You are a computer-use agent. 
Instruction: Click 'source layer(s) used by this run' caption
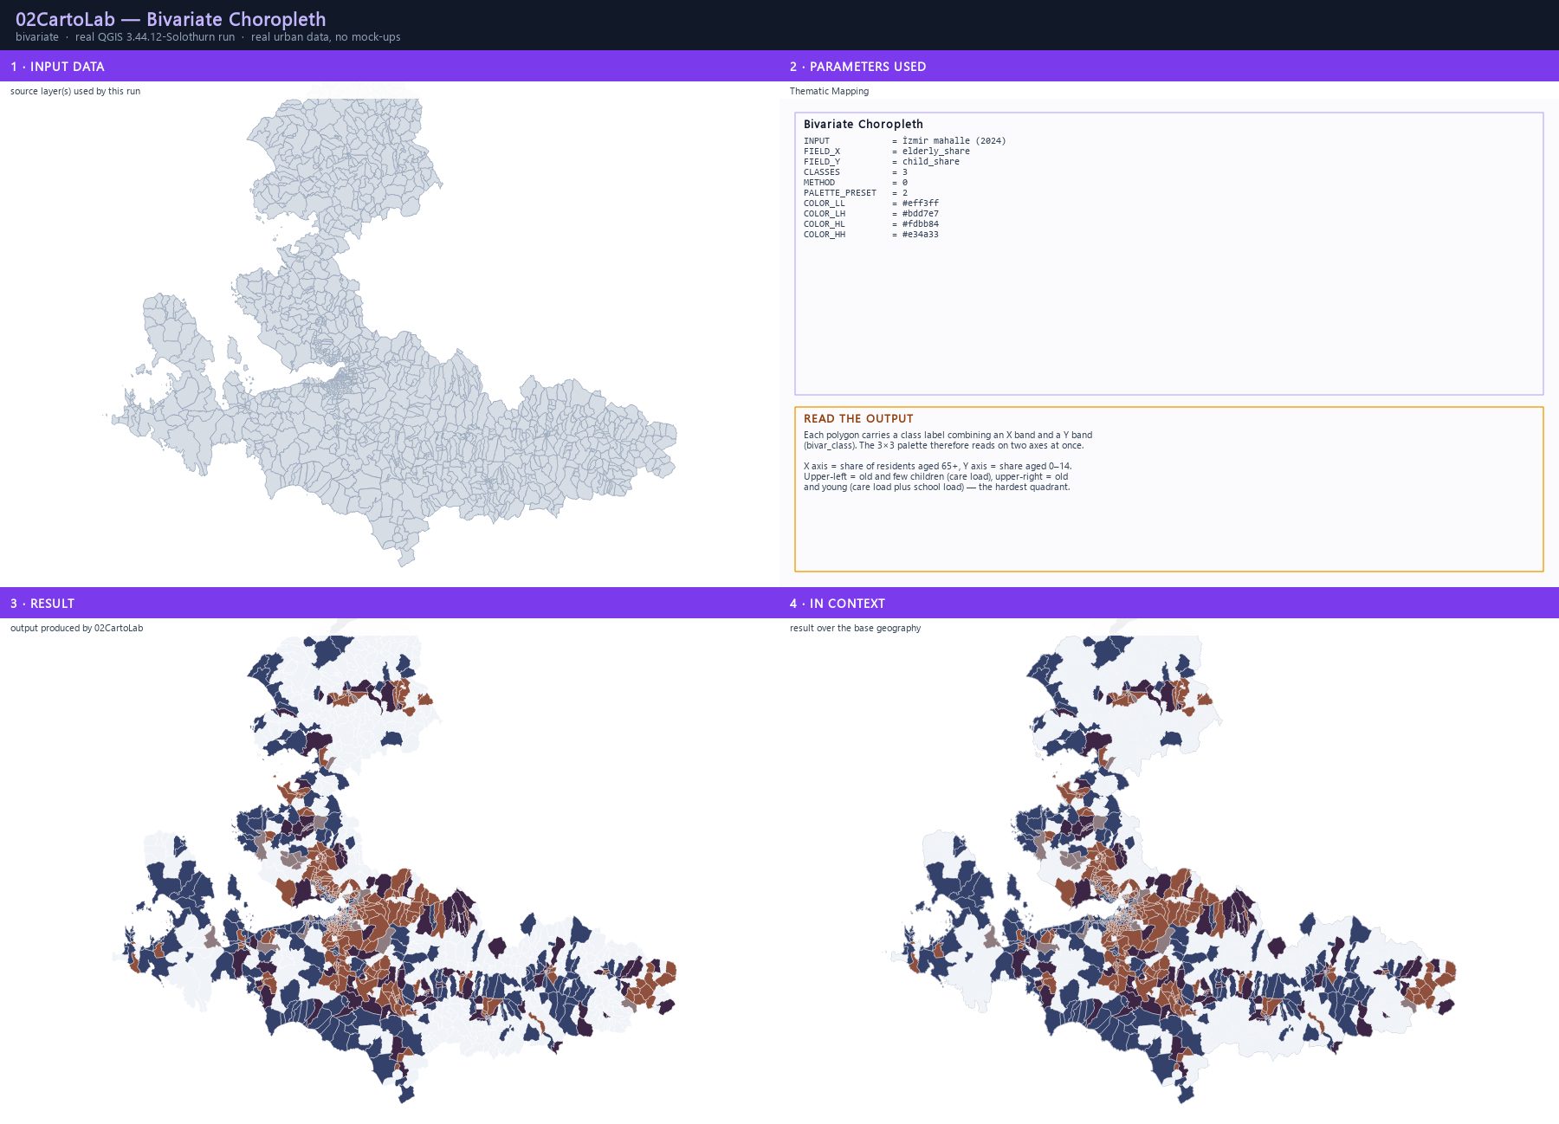click(75, 91)
